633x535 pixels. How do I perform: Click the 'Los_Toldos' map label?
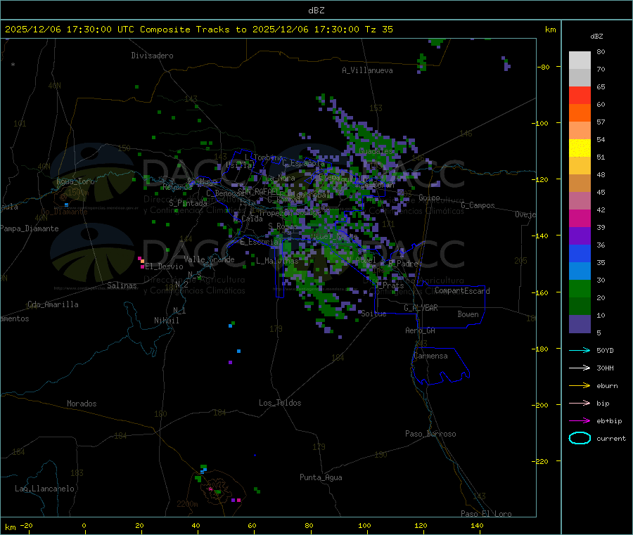point(280,403)
